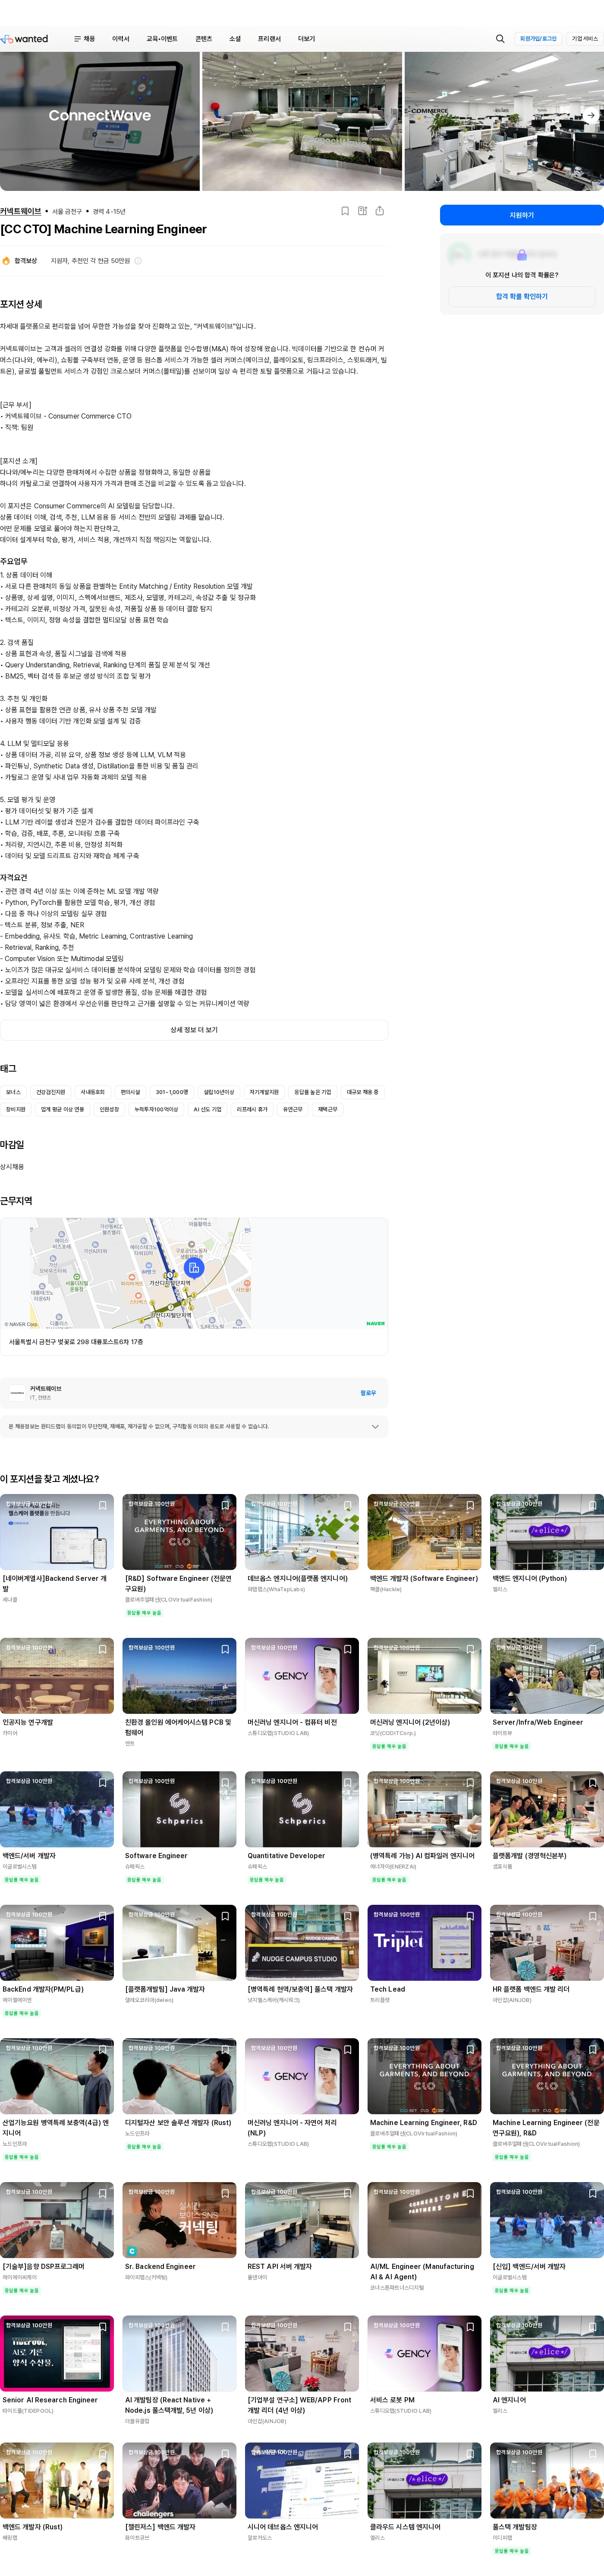Open the Naver map of 가산디지털단지역
Screen dimensions: 604x2576
[x=194, y=1273]
